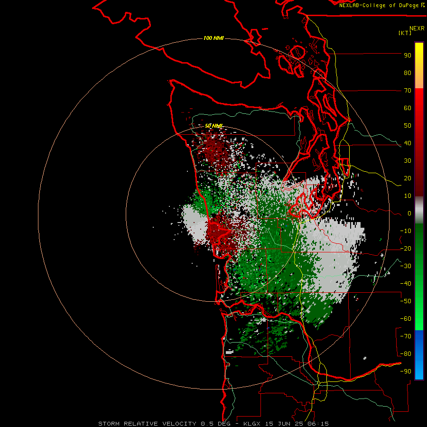Select the 10 value on velocity scale

click(408, 196)
